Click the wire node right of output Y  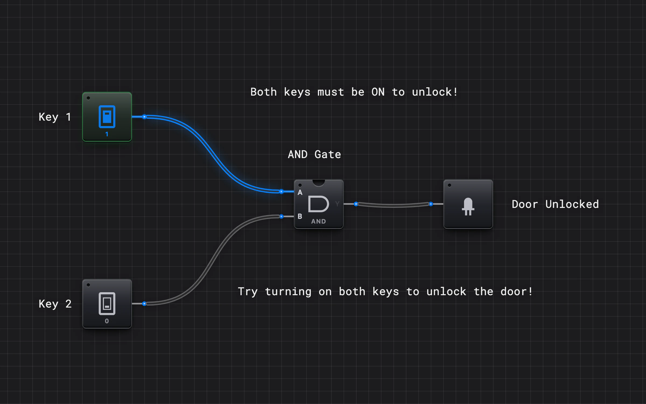tap(356, 204)
